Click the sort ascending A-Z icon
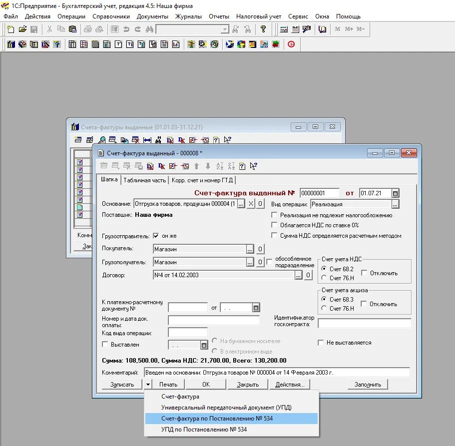The image size is (455, 446). click(220, 166)
